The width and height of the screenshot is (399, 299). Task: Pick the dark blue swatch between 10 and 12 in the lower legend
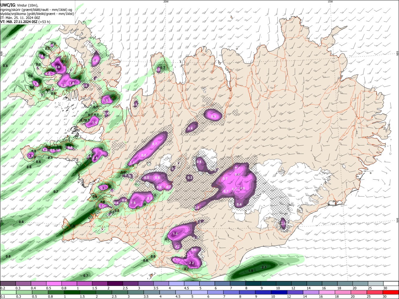279,292
